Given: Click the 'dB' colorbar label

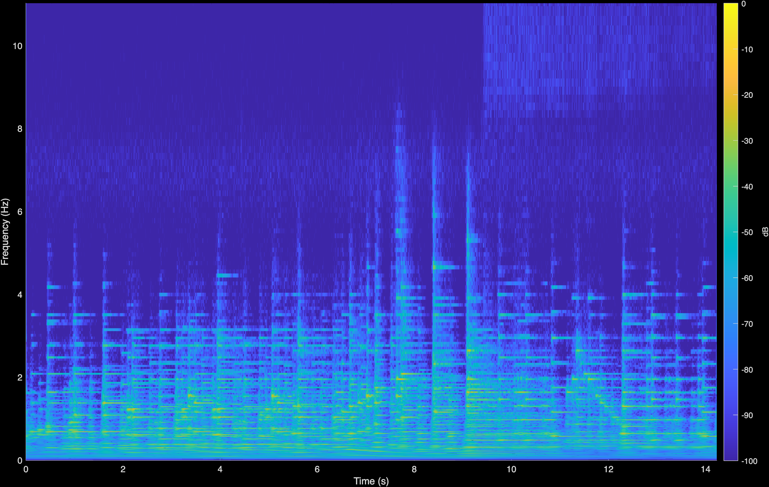Looking at the screenshot, I should 765,232.
